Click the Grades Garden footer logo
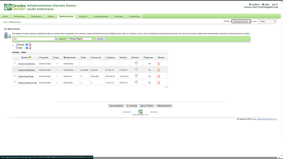Image resolution: width=283 pixels, height=159 pixels. click(141, 112)
